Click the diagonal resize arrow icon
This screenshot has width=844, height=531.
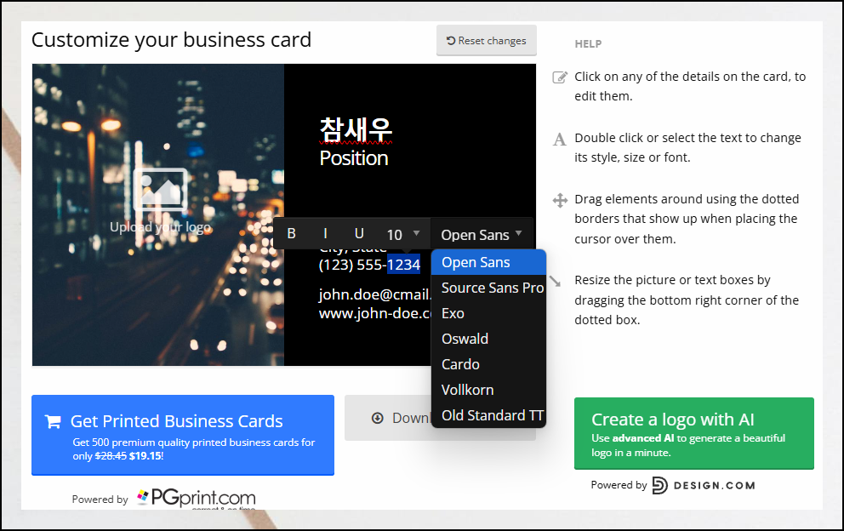coord(556,281)
